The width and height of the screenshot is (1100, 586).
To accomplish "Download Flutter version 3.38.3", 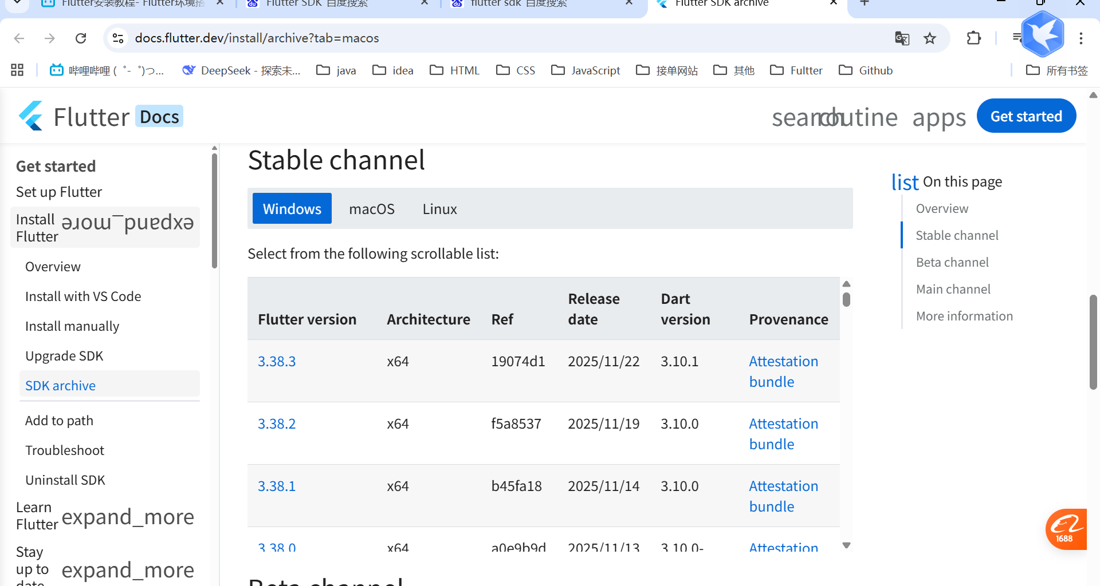I will 277,362.
